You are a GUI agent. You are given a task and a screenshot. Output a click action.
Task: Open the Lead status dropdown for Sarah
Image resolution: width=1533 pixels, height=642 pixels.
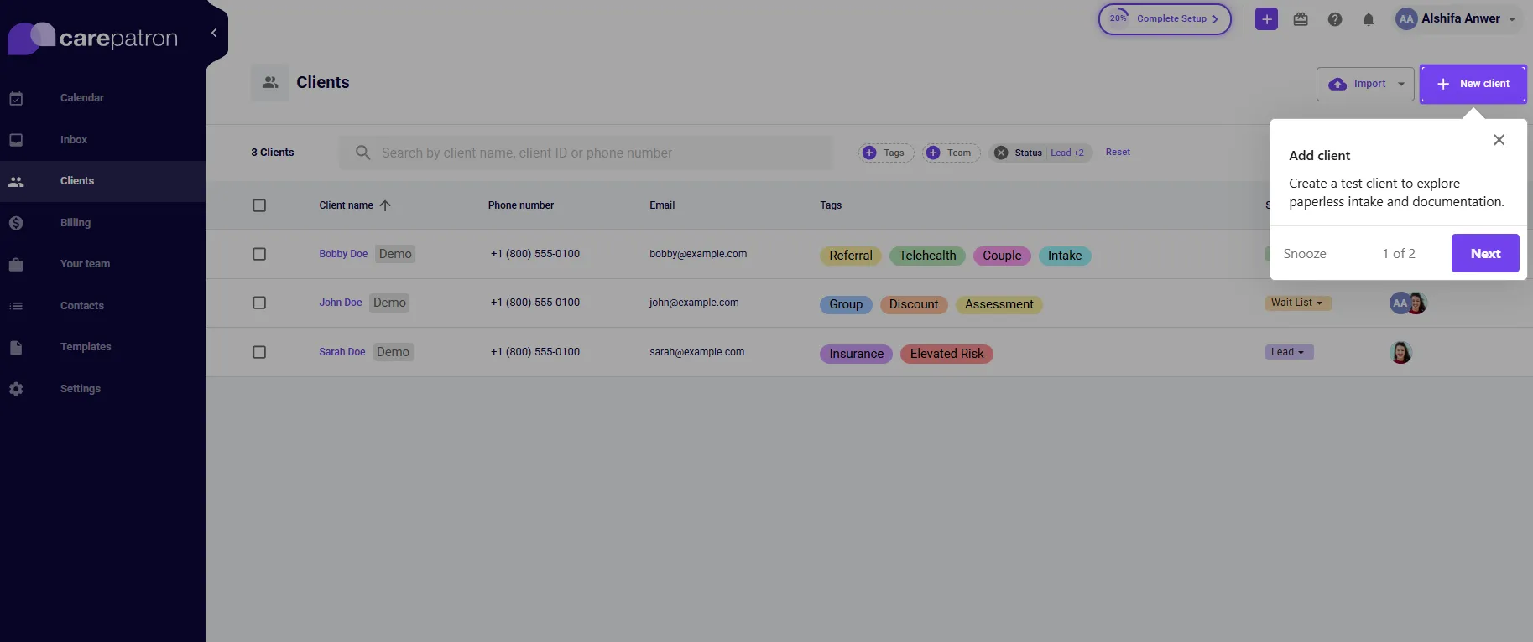point(1288,352)
